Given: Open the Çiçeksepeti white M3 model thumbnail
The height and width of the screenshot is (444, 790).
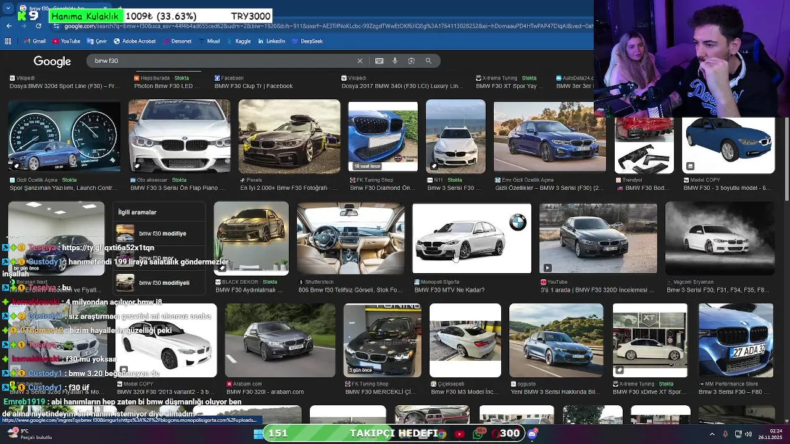Looking at the screenshot, I should [465, 340].
